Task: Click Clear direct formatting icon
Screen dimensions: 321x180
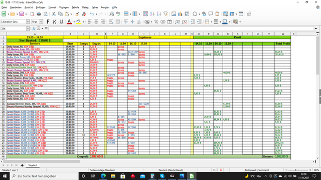Action: point(84,14)
